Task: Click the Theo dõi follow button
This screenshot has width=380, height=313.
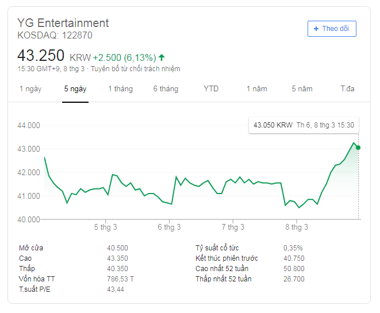Action: (332, 29)
